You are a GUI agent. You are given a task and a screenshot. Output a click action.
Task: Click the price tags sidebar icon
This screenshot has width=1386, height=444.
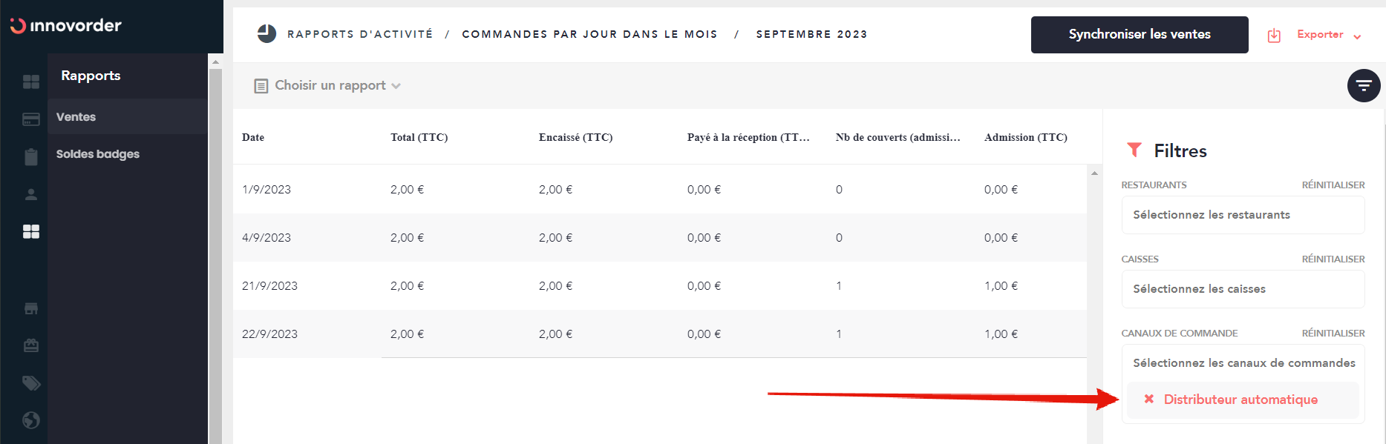pyautogui.click(x=31, y=383)
